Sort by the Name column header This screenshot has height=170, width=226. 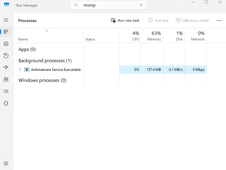point(23,39)
